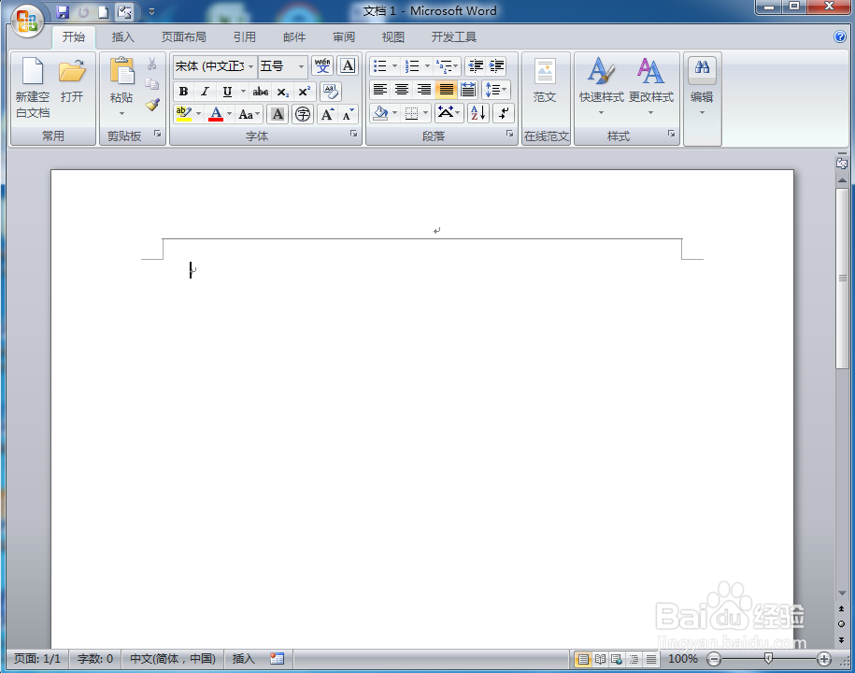Align text right
855x673 pixels.
(x=423, y=90)
